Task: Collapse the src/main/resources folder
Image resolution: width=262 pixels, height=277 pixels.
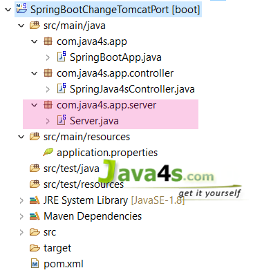Action: click(21, 137)
